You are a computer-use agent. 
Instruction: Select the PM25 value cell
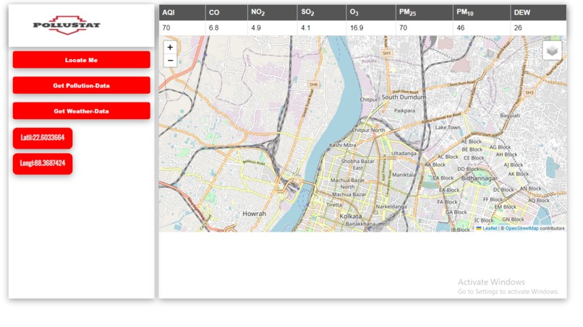click(425, 28)
